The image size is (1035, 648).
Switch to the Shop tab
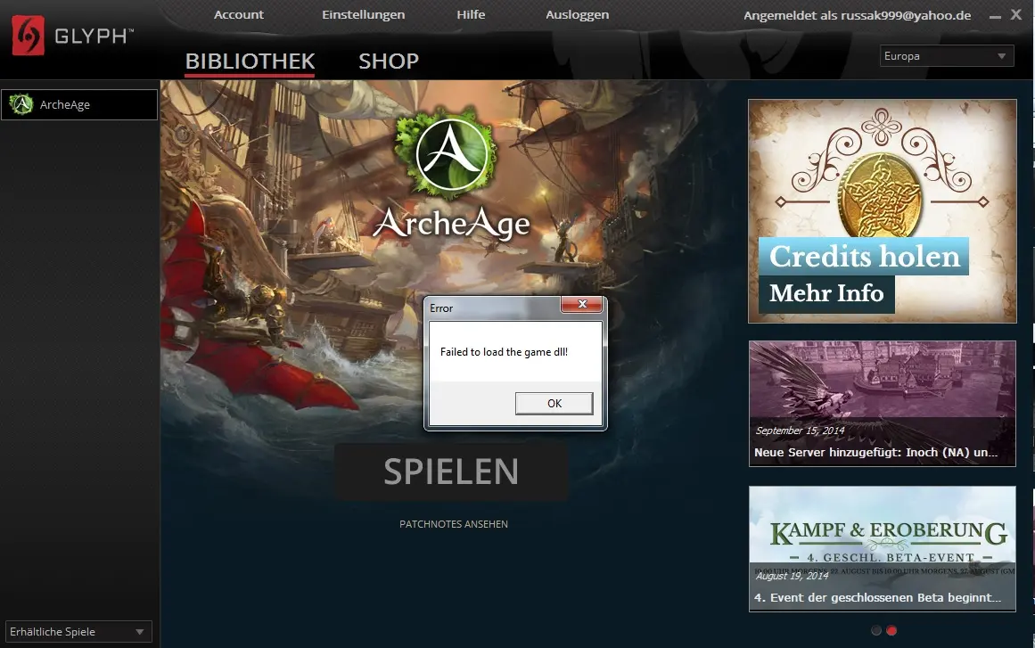(388, 62)
